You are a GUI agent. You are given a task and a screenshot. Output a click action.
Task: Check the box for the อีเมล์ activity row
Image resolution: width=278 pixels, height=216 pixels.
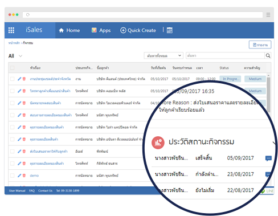(x=13, y=152)
